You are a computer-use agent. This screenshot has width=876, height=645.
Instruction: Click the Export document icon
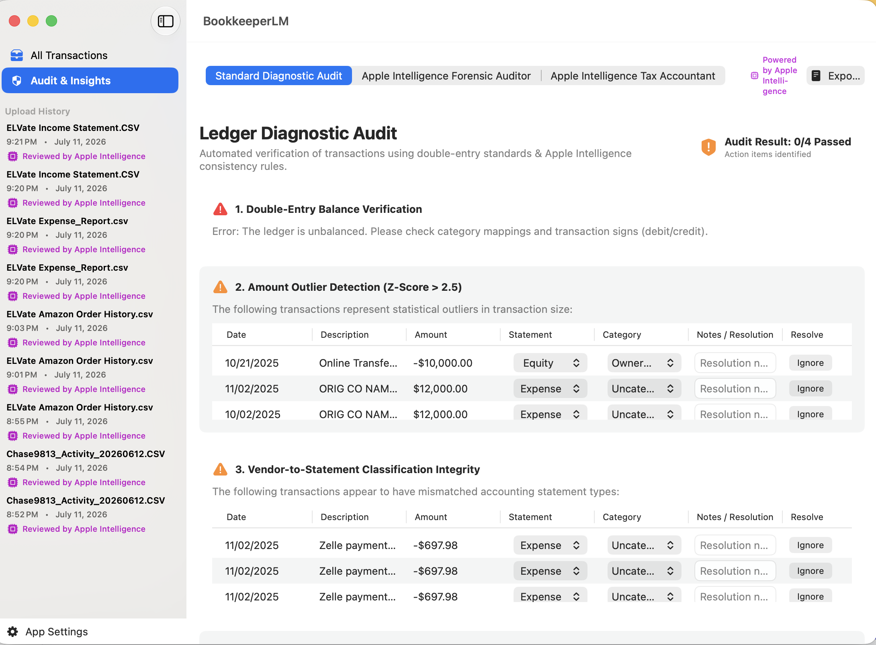[x=816, y=76]
